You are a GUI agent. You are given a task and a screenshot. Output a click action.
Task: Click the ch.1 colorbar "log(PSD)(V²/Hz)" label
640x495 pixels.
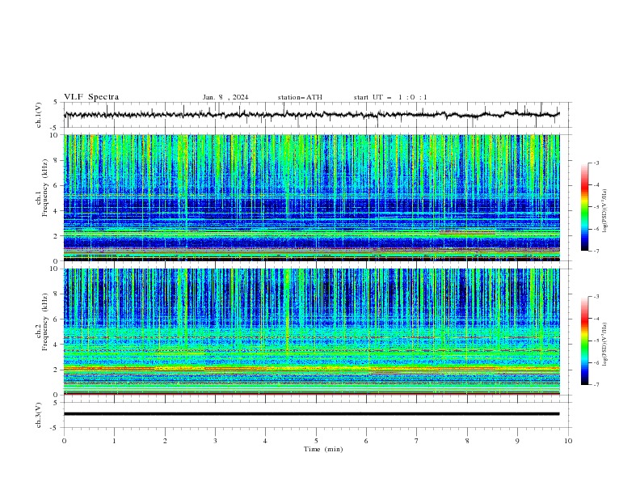[x=604, y=211]
